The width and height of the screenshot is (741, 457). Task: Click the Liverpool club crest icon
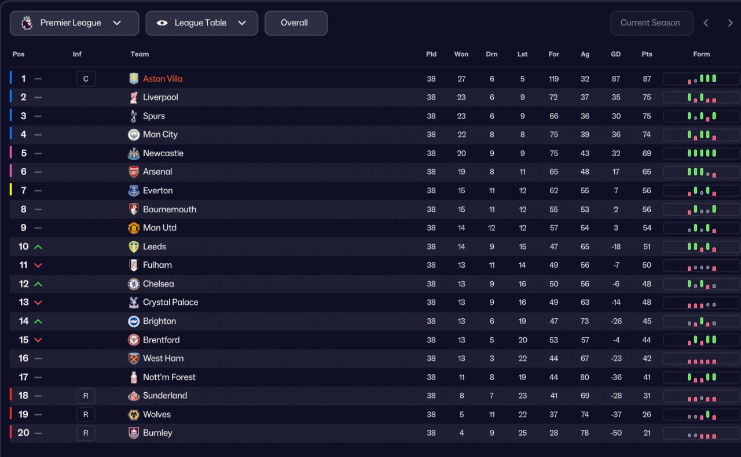134,97
